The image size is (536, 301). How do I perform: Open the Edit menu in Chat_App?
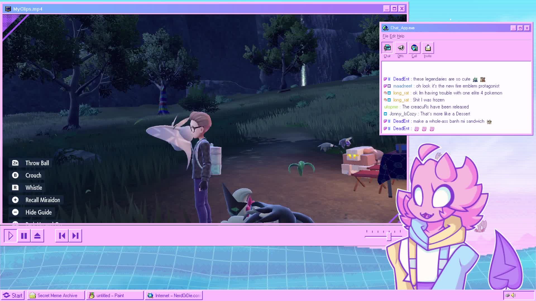pos(393,36)
